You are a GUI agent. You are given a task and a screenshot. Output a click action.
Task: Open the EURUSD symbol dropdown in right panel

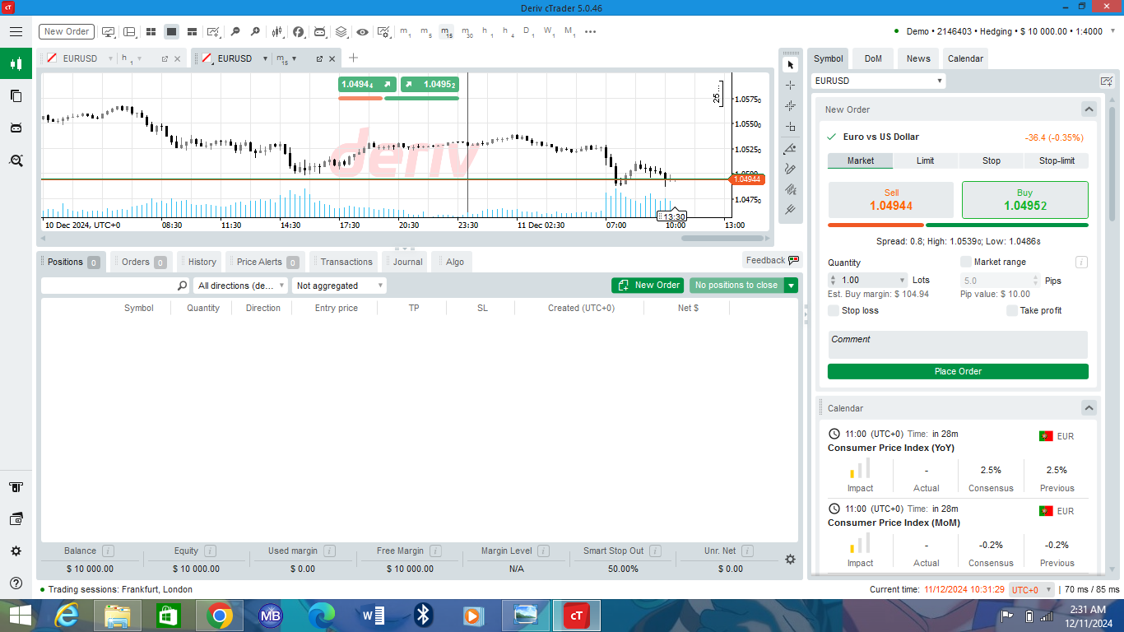coord(878,81)
